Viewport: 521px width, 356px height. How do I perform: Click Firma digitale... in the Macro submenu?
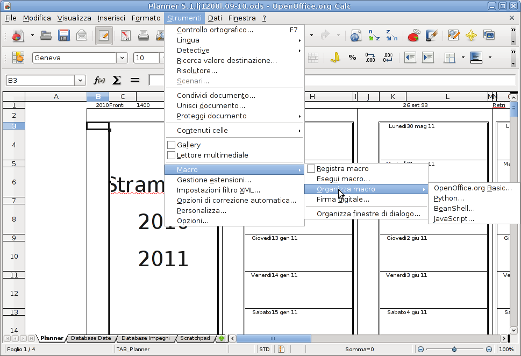366,200
